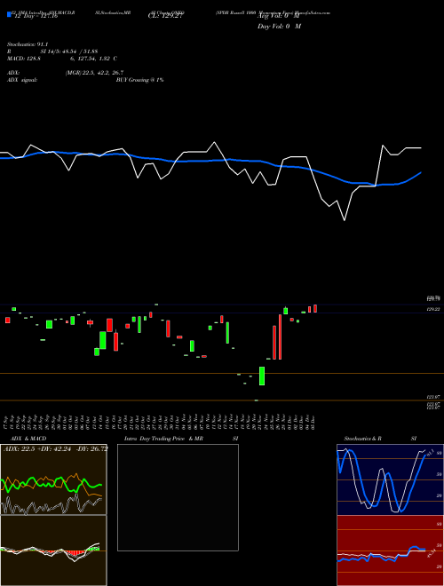Click the "(MGR) 22.5, 42.2, 26.7" ADX values

(x=94, y=73)
